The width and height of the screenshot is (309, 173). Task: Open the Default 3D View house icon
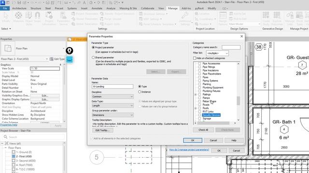pos(91,2)
